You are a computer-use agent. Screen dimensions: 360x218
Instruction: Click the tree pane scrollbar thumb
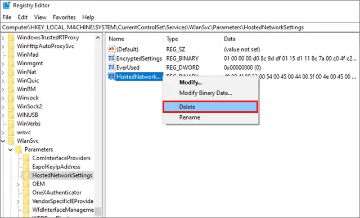click(98, 211)
